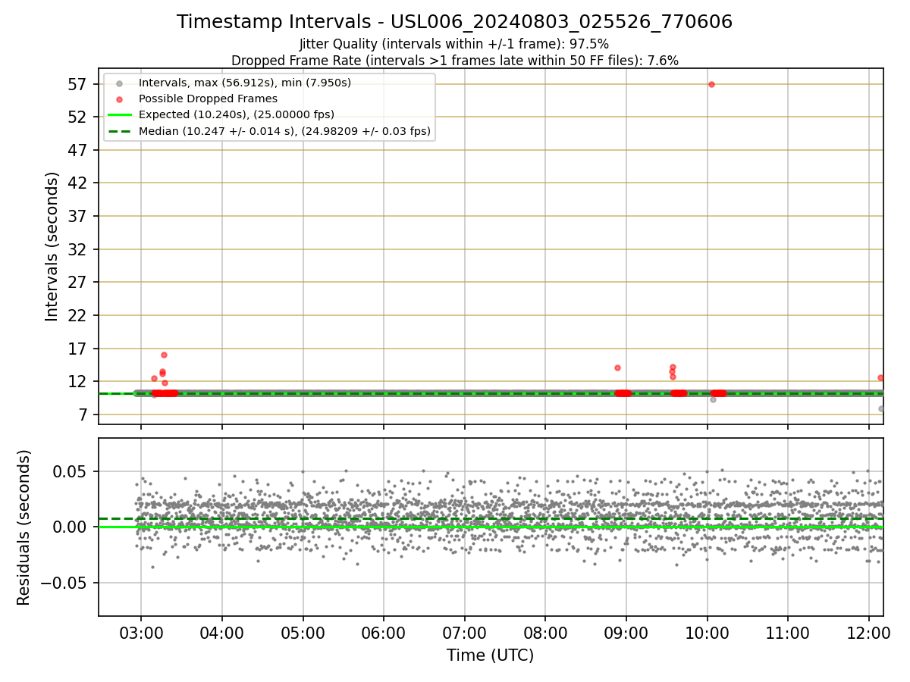
Task: Click the 22 tick on intervals axis
Action: pos(79,315)
